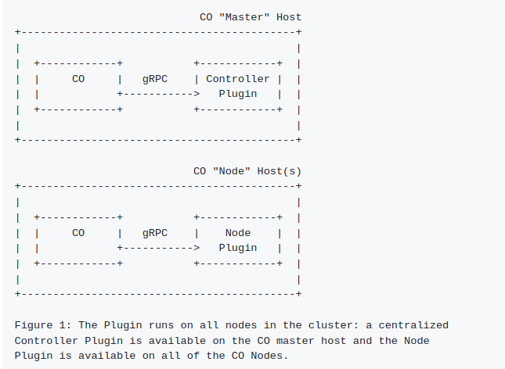Click the top border of the Master host box
Viewport: 505px width, 369px height.
pos(157,32)
